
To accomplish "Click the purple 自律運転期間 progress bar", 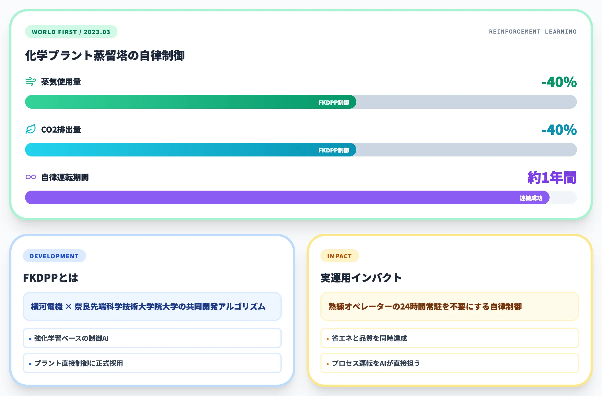I will [x=257, y=197].
